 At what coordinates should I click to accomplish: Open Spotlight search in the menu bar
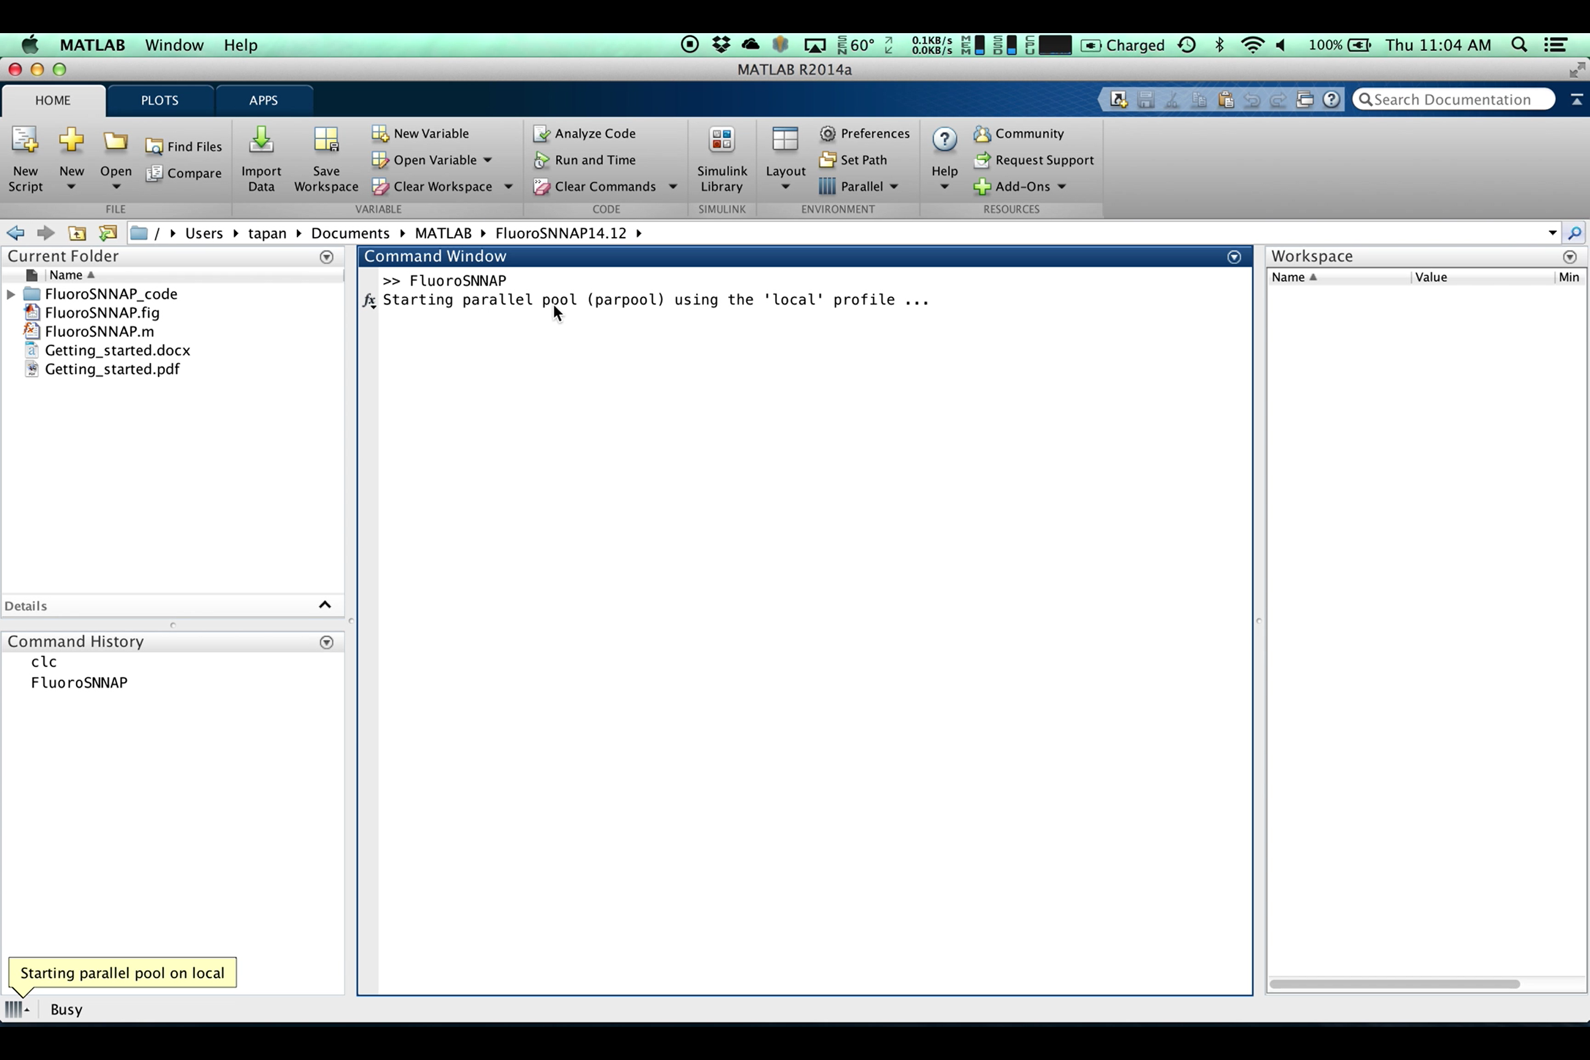pyautogui.click(x=1519, y=45)
